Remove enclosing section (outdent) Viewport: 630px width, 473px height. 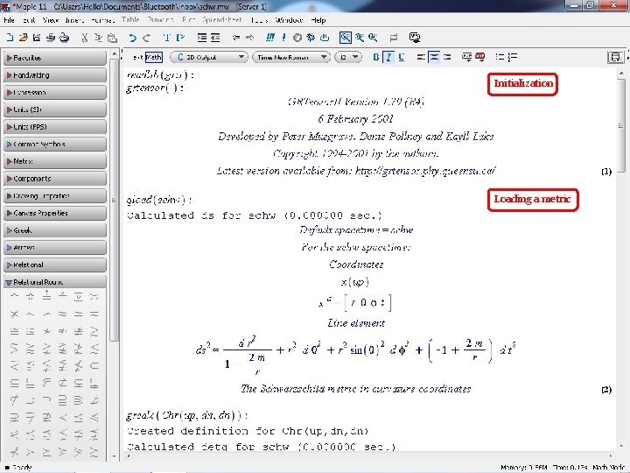point(215,38)
